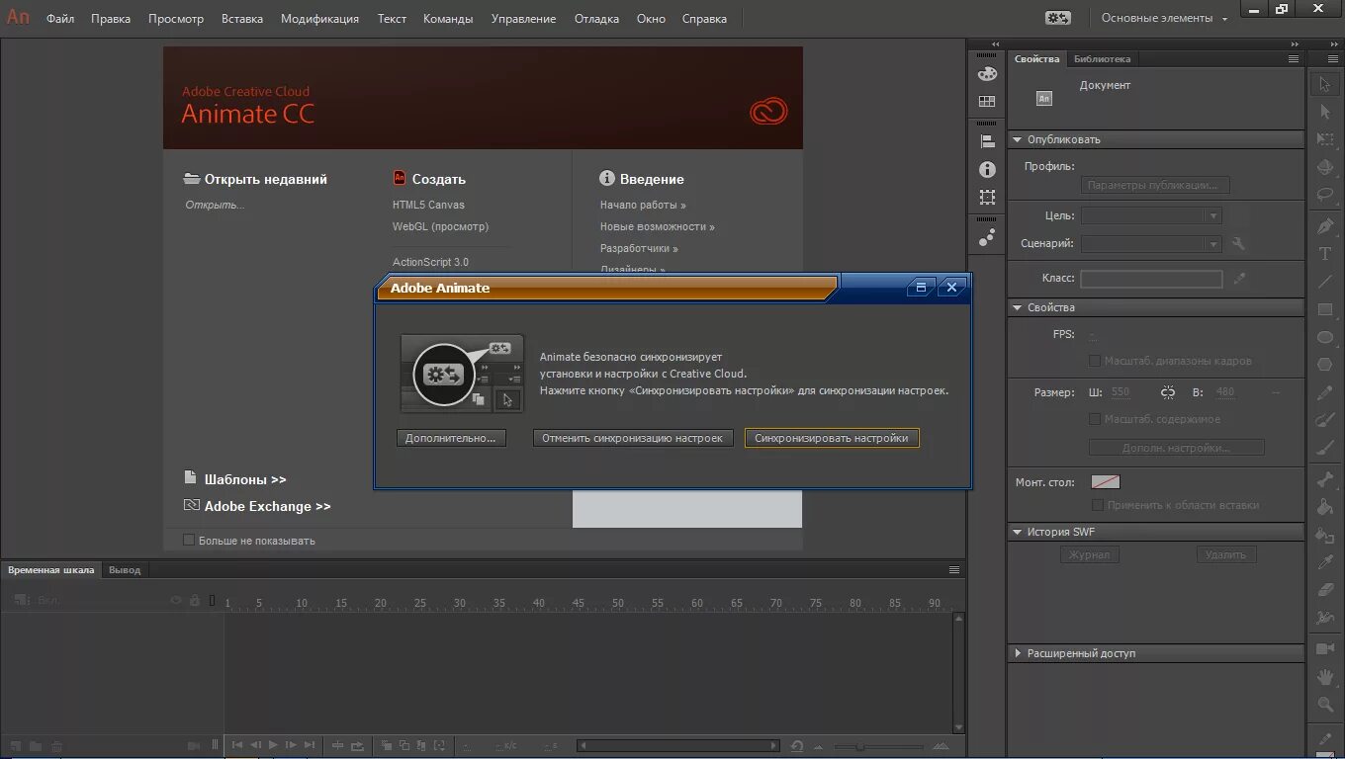
Task: Click the Loop playback icon in timeline
Action: pos(357,745)
